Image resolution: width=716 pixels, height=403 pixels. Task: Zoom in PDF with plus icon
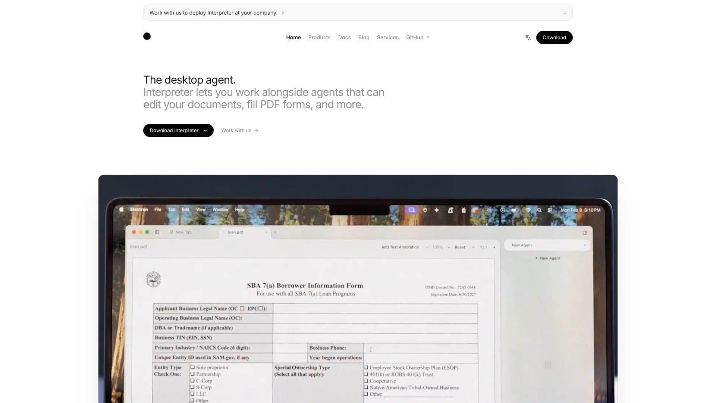[x=449, y=247]
